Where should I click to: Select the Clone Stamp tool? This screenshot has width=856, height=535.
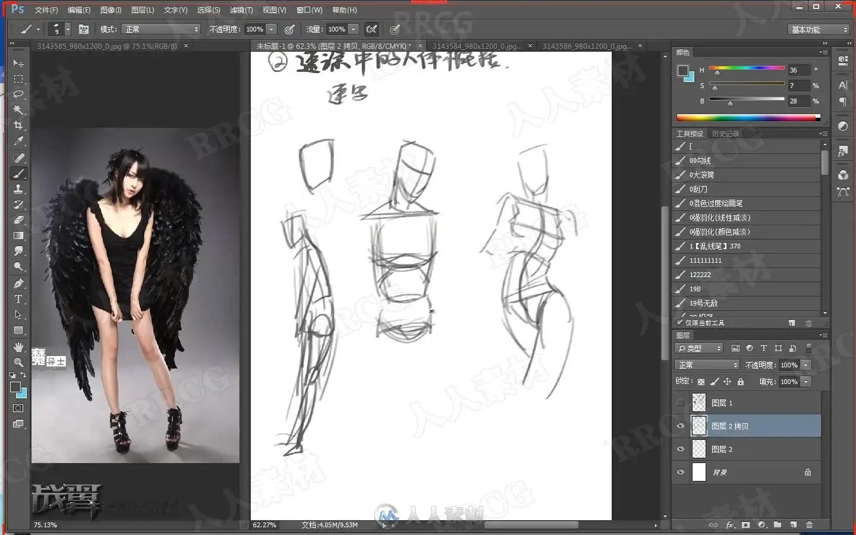(x=18, y=189)
